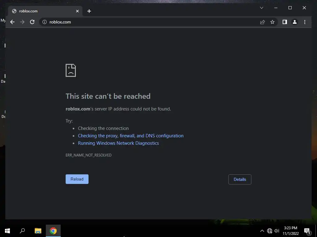Open the Chrome profile menu

point(295,22)
